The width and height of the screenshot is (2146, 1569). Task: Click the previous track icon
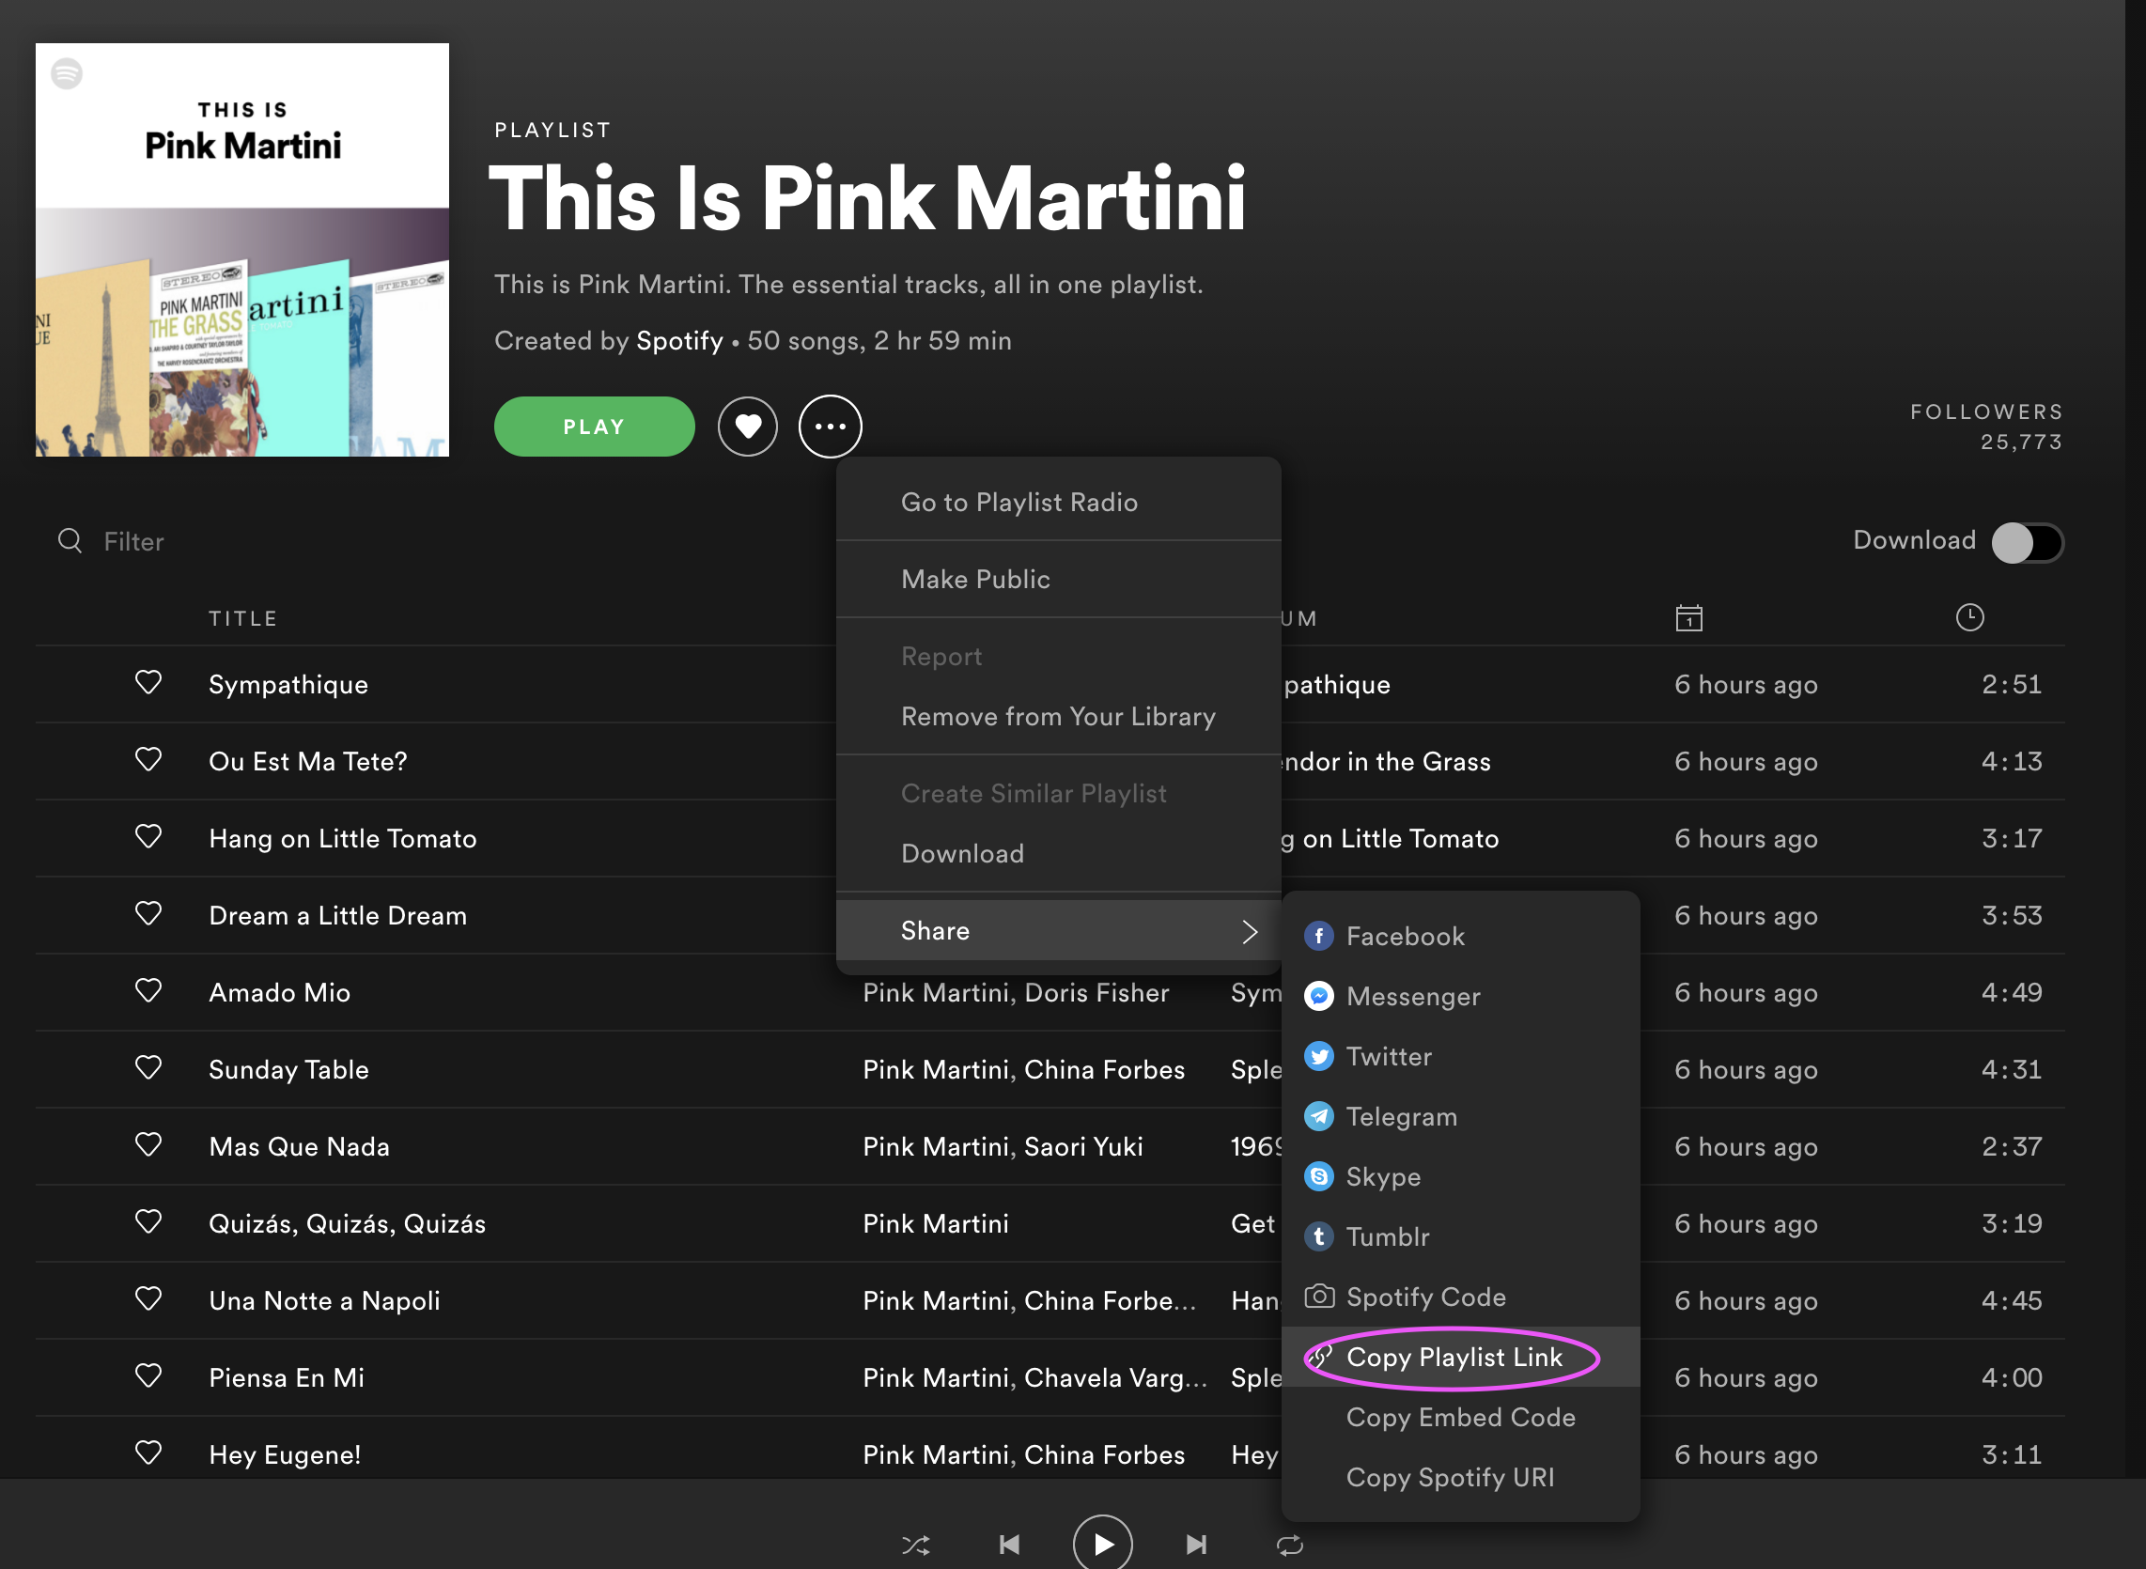[1009, 1546]
